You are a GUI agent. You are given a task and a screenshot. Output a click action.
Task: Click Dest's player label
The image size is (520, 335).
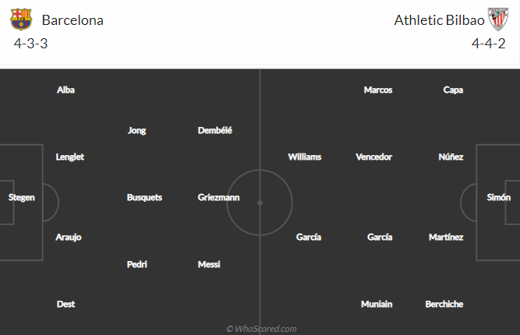click(x=65, y=305)
